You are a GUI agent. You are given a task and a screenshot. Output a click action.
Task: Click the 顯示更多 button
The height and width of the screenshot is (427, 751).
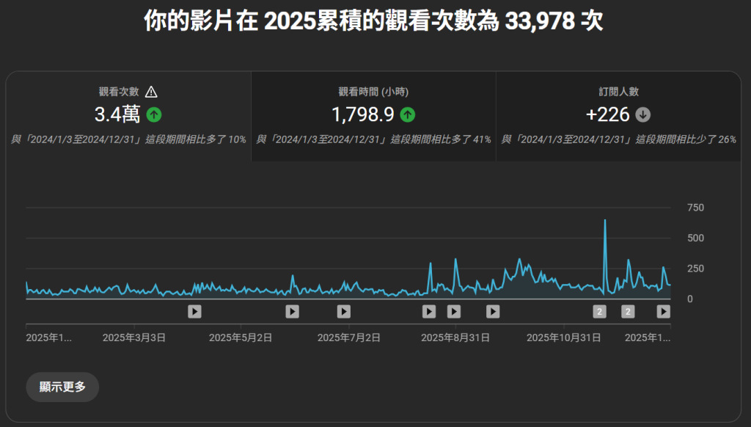tap(62, 387)
